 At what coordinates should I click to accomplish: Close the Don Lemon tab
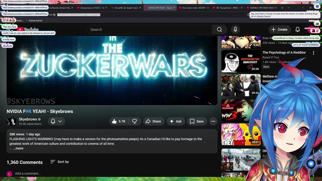pos(208,8)
